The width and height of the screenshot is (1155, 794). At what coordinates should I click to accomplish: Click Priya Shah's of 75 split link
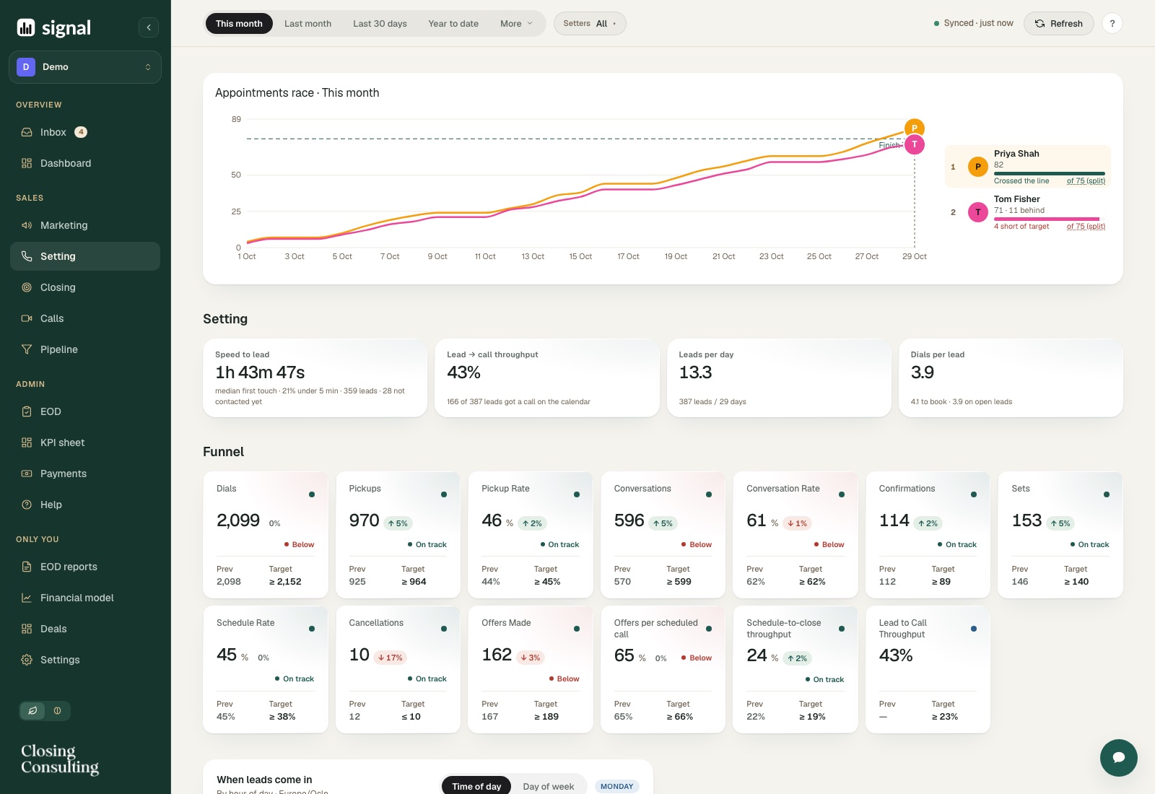(x=1086, y=181)
